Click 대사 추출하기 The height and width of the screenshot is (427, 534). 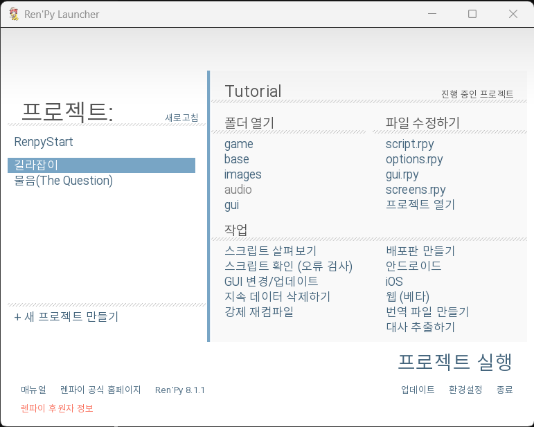click(x=420, y=327)
